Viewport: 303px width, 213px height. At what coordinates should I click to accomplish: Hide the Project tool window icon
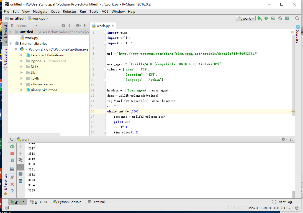(85, 25)
